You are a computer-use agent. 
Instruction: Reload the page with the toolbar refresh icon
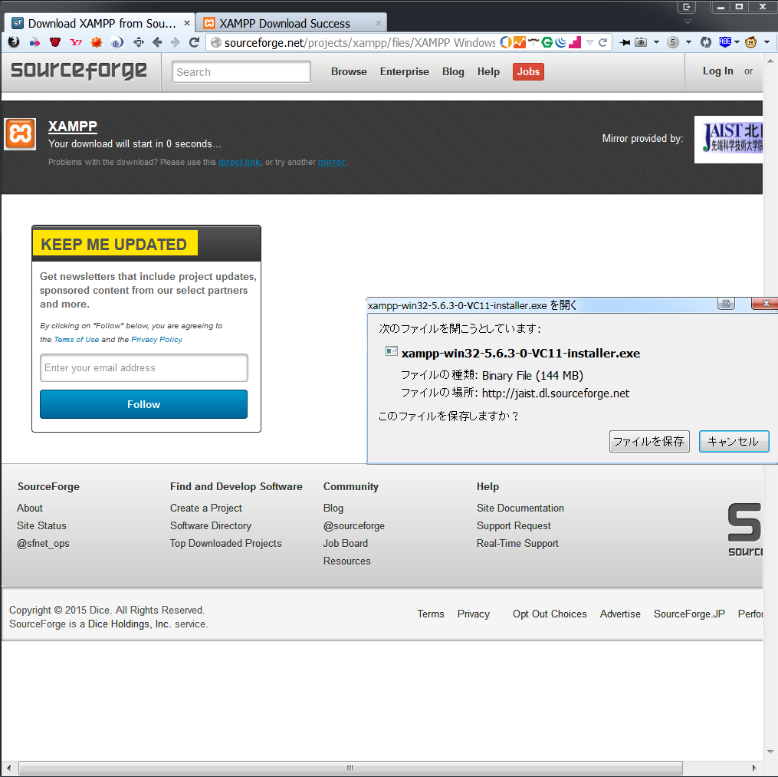coord(194,42)
